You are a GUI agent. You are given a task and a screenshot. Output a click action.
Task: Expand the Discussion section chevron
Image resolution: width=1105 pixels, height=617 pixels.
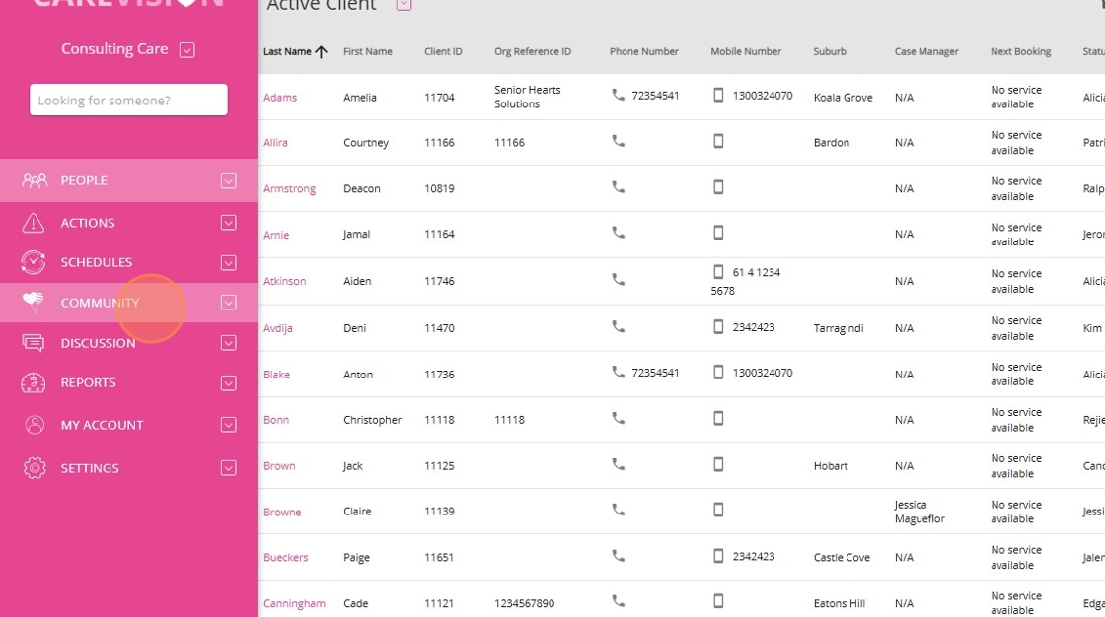(x=228, y=343)
